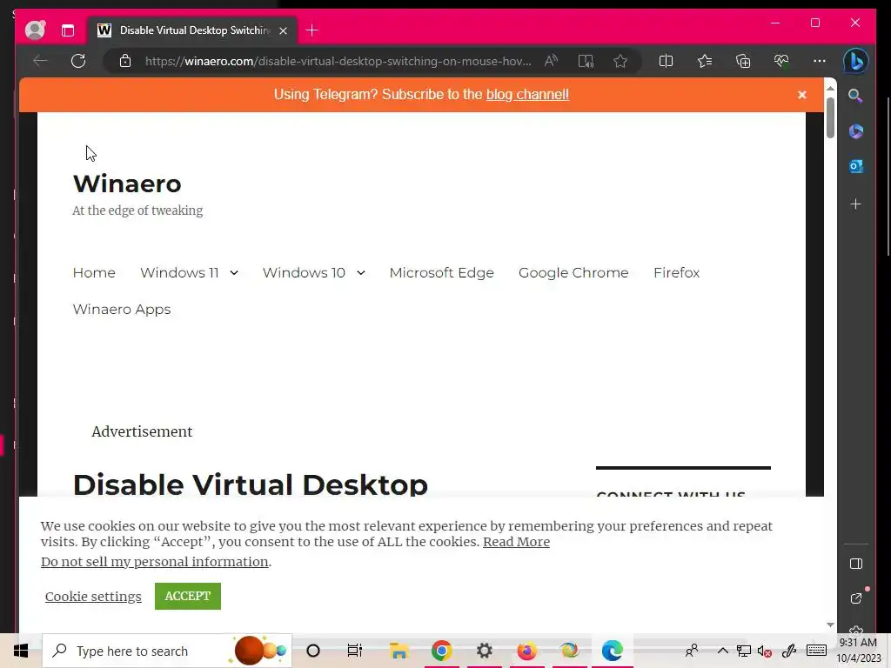Open the Windows Start menu

click(21, 651)
